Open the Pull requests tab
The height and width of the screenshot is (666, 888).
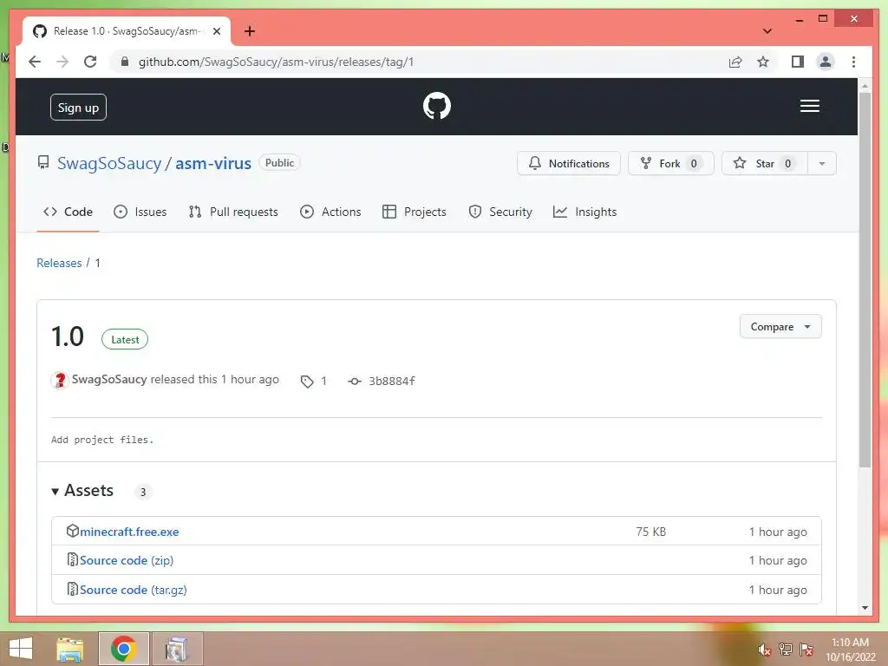pyautogui.click(x=233, y=212)
